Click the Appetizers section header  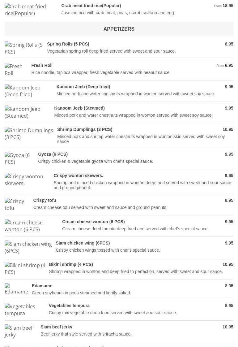pos(119,29)
